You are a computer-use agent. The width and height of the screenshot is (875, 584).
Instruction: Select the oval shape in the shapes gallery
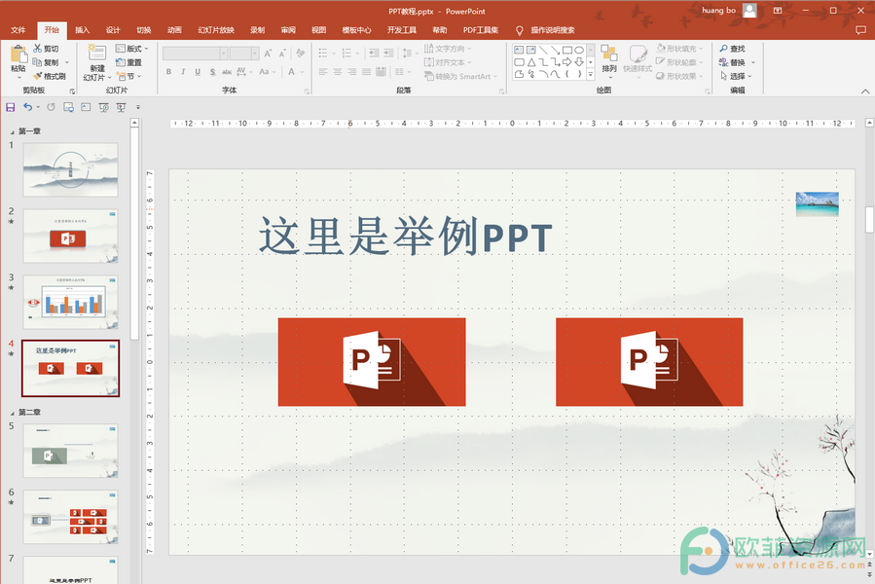[x=579, y=50]
